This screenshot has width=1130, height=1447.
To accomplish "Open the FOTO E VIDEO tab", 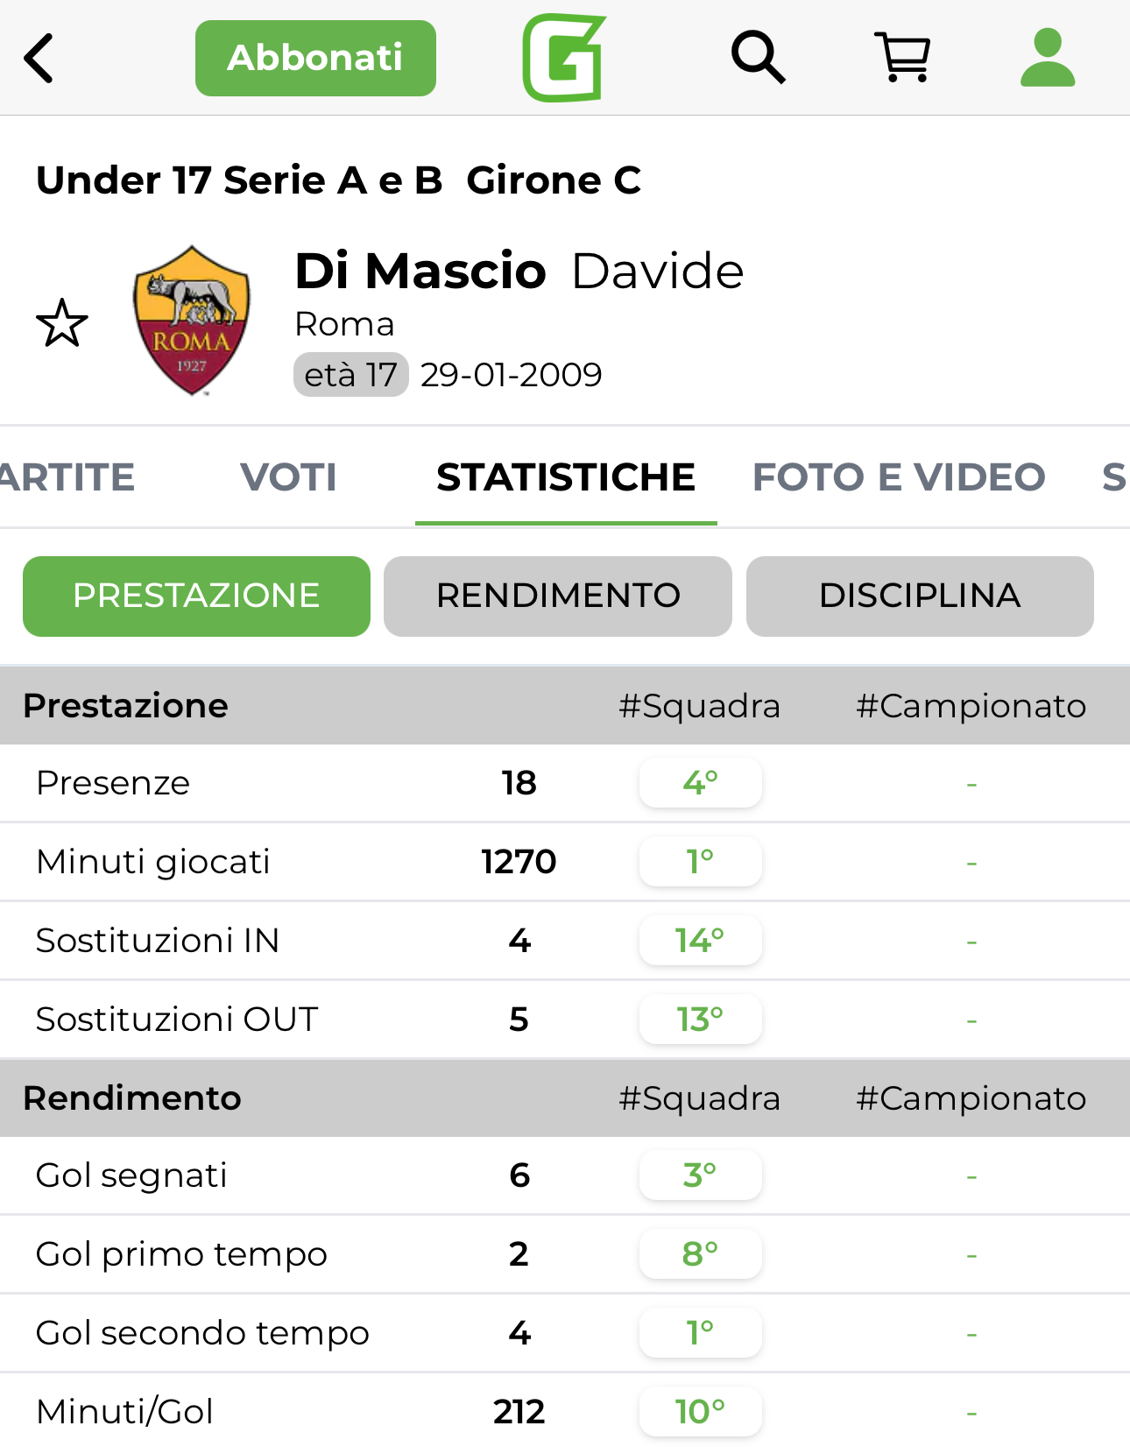I will pos(899,477).
